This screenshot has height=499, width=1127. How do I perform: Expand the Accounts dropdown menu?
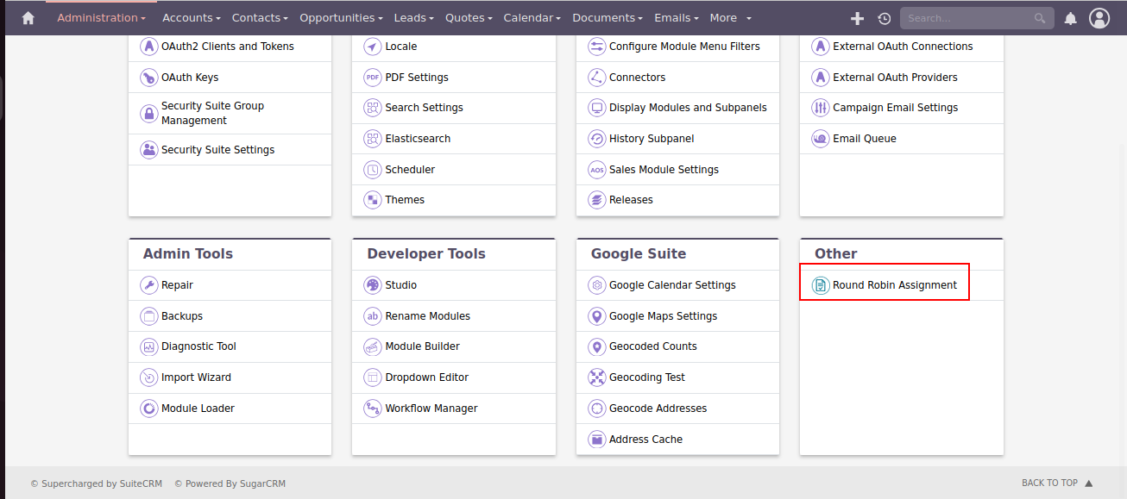(191, 18)
